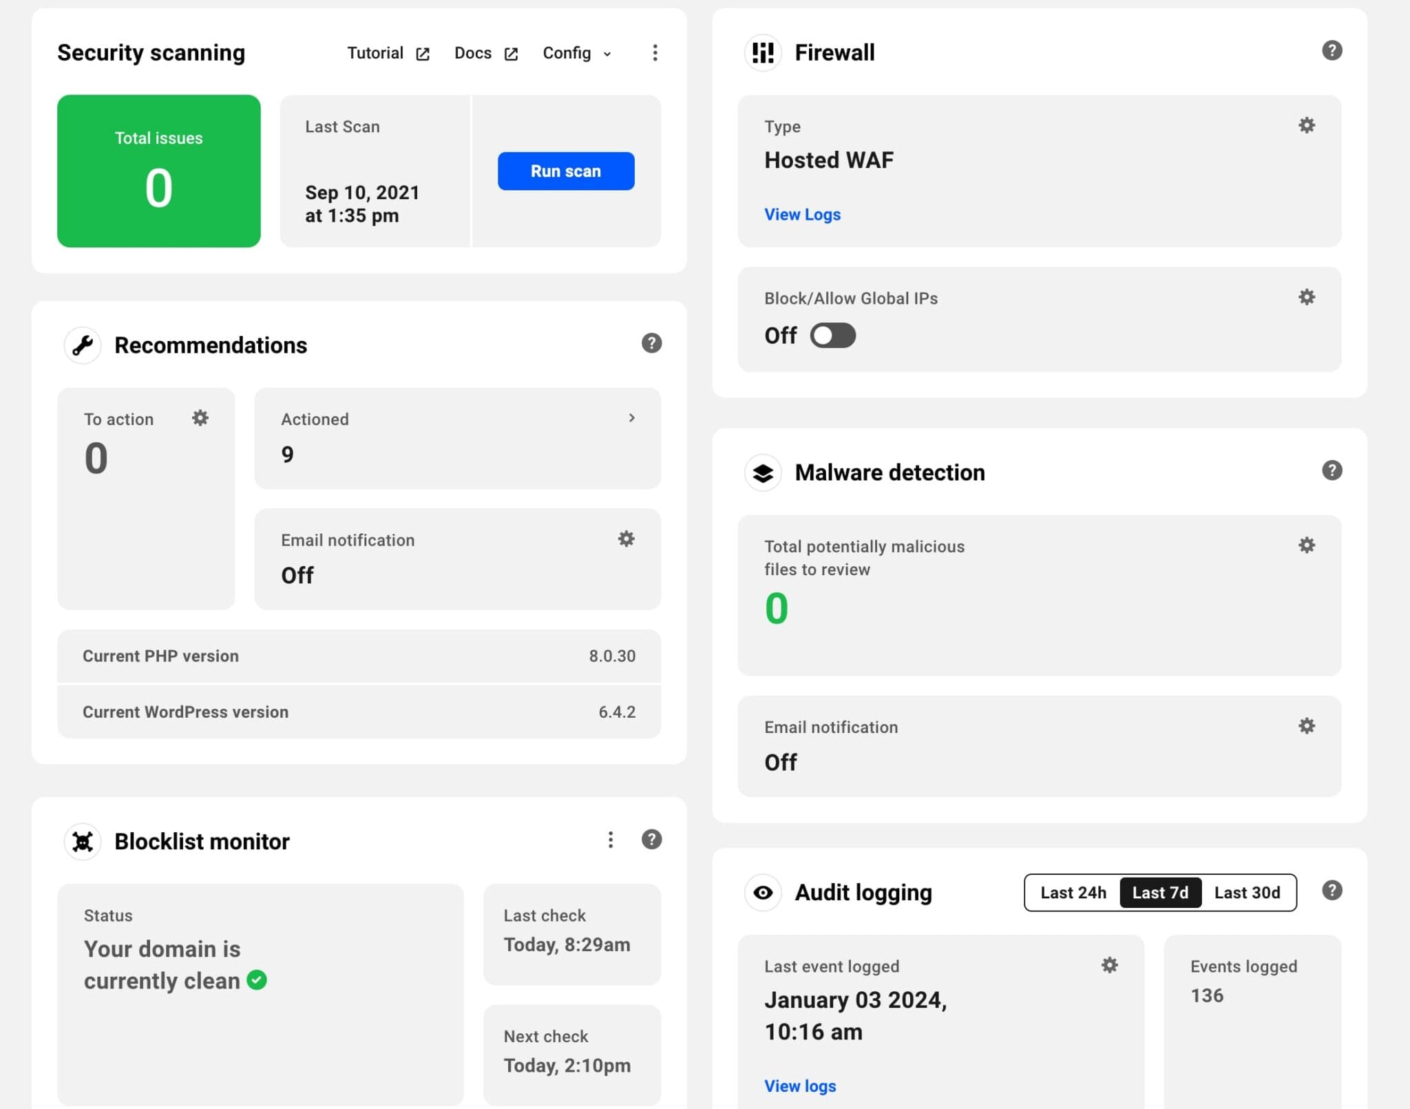Open Firewall Type settings gear
This screenshot has width=1410, height=1109.
tap(1306, 125)
